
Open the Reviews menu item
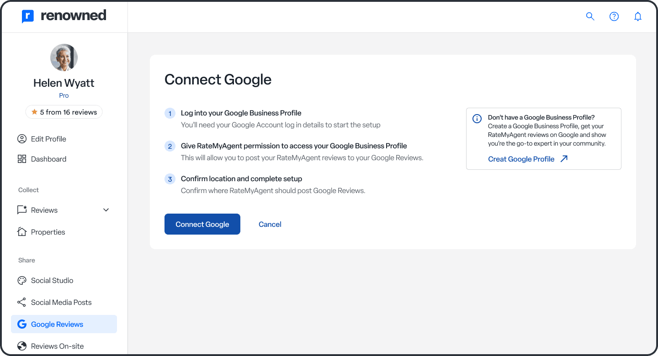tap(64, 210)
